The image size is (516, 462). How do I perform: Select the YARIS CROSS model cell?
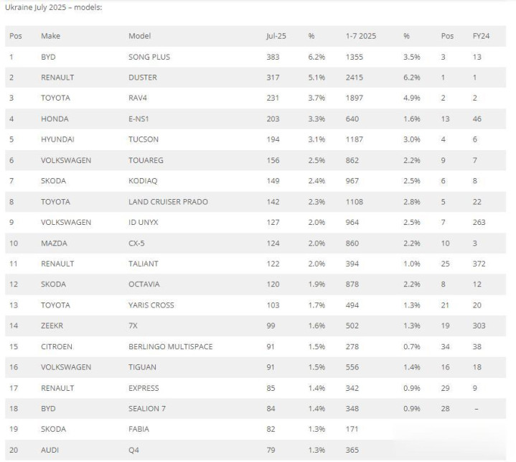151,305
